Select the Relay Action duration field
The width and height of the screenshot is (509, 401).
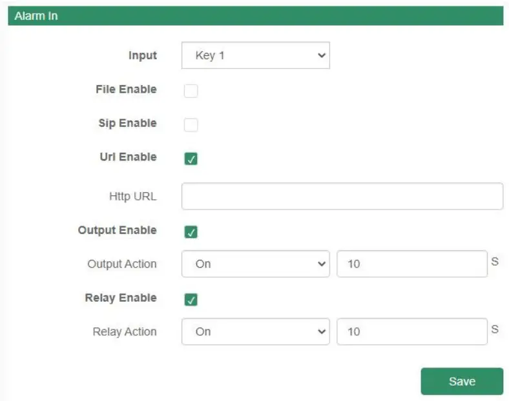coord(411,331)
